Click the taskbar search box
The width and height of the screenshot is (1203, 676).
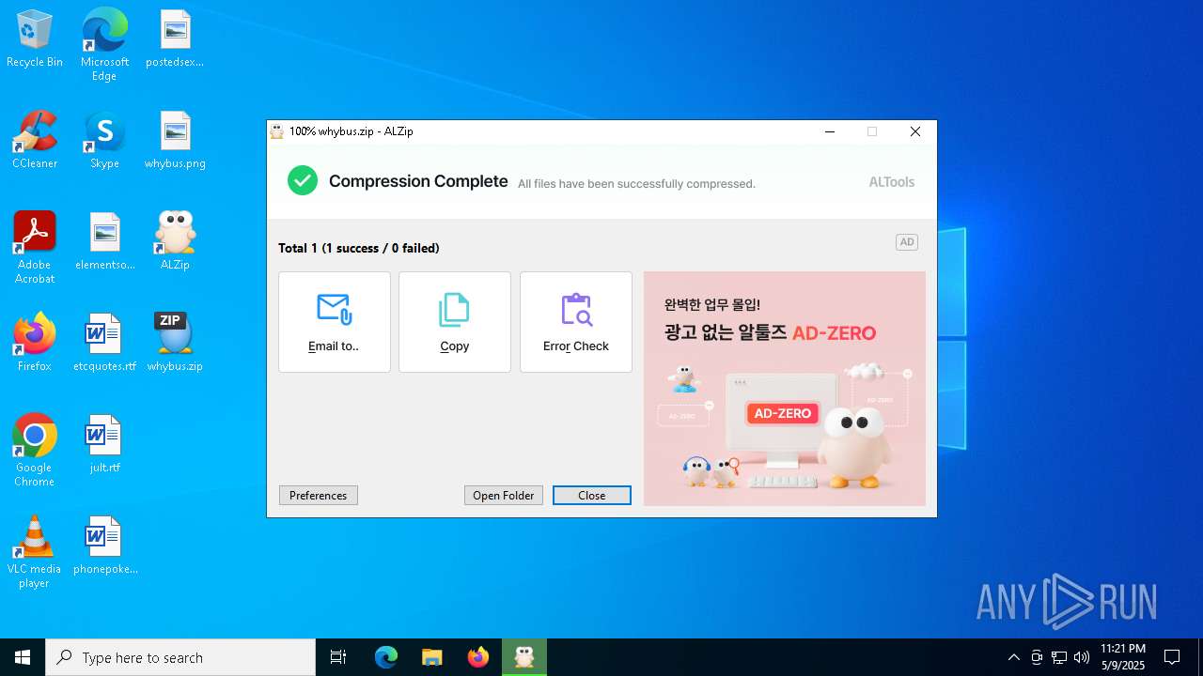point(180,657)
